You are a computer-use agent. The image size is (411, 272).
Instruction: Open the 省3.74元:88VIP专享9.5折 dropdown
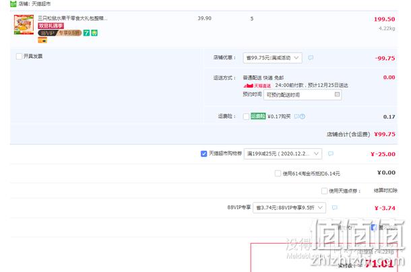pos(289,208)
